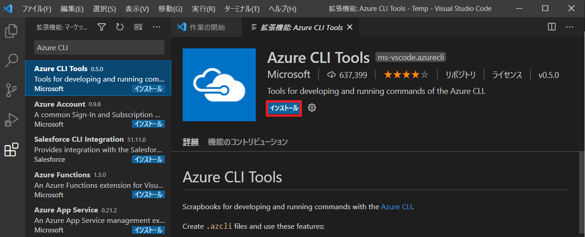Open the extension manage gear icon
The image size is (585, 237).
click(312, 108)
